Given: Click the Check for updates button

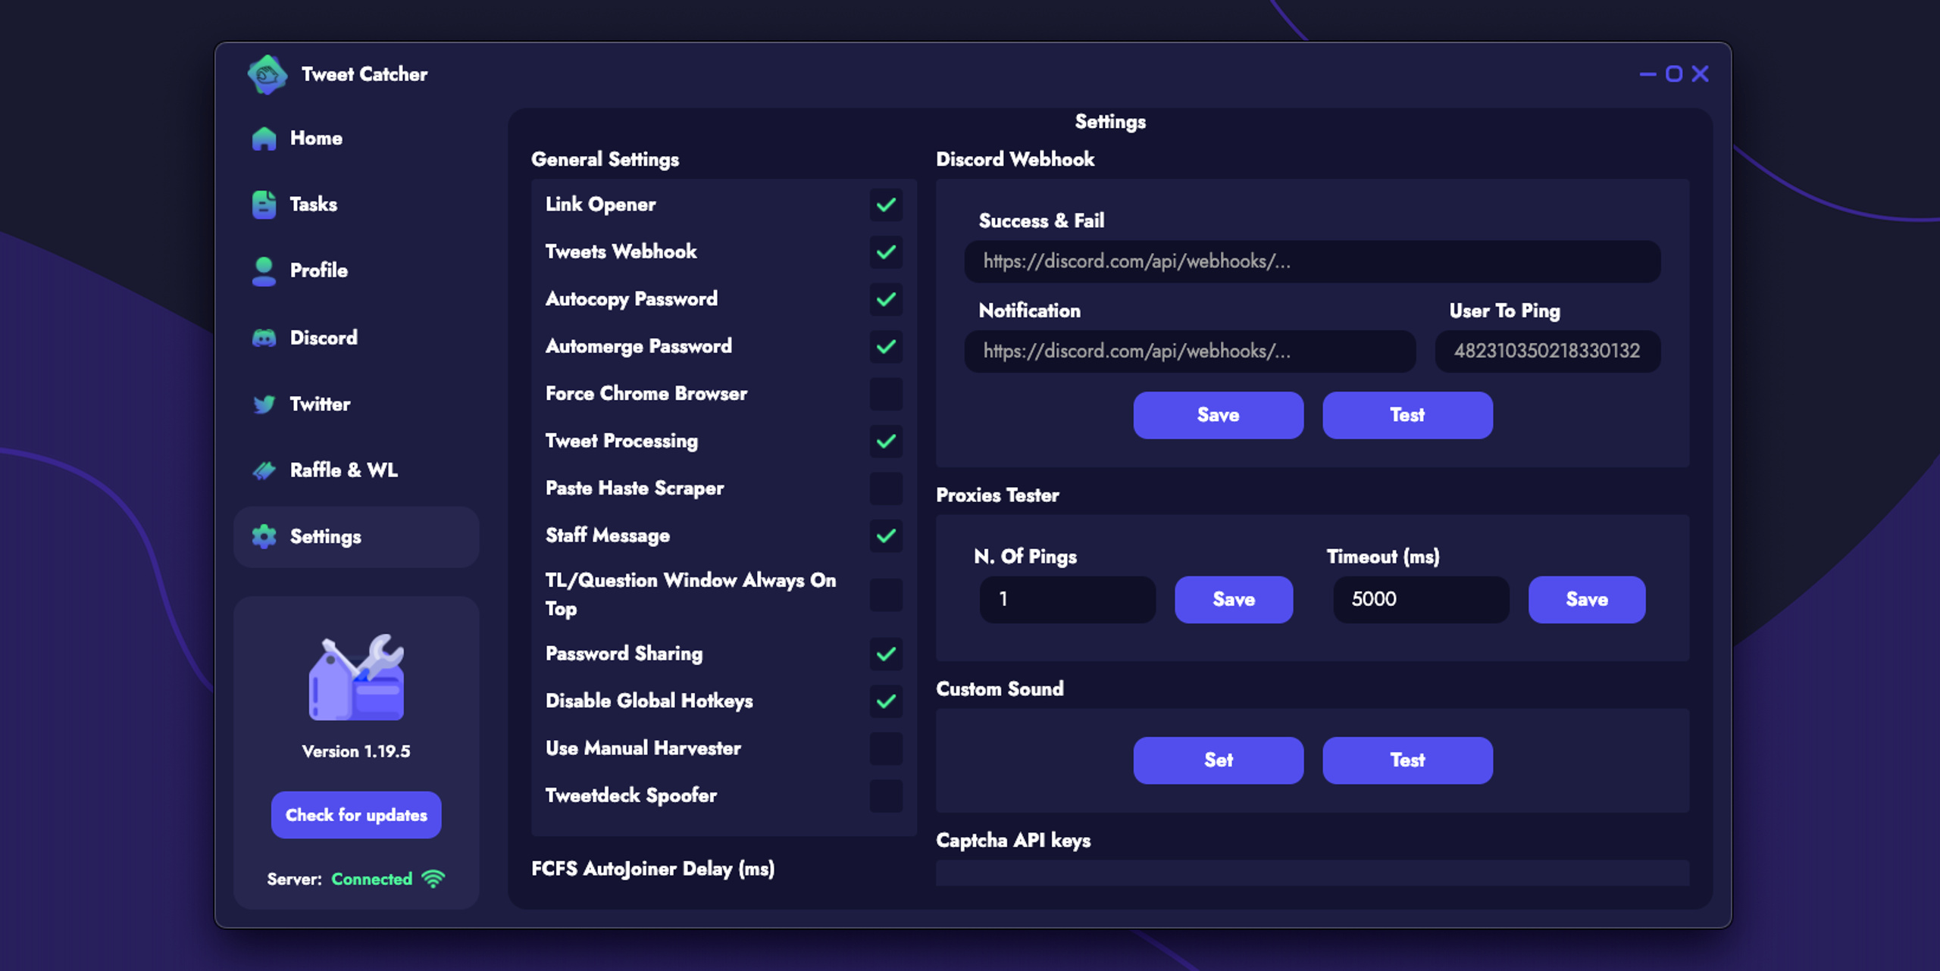Looking at the screenshot, I should point(356,815).
